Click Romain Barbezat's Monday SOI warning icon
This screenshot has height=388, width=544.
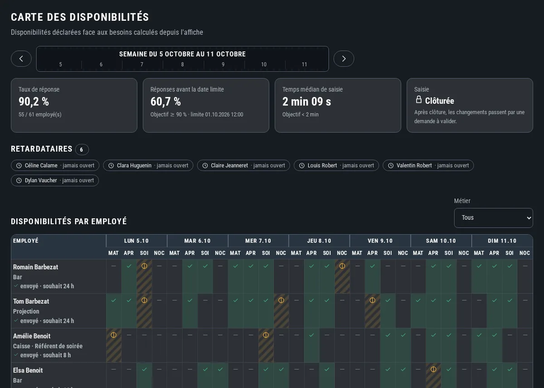point(144,266)
